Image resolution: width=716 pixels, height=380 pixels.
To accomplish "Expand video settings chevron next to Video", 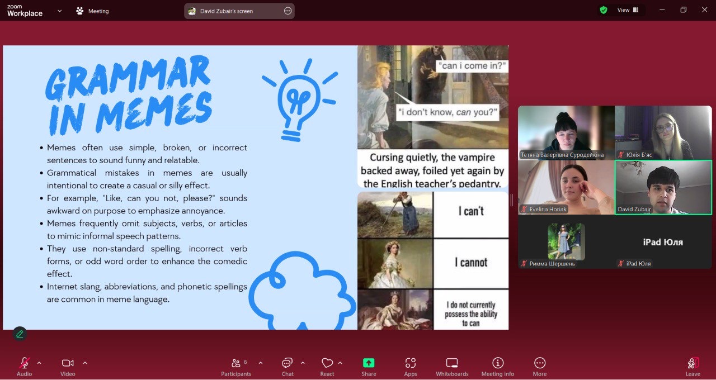I will pyautogui.click(x=85, y=363).
